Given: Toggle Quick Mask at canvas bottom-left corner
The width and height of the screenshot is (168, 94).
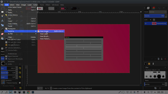Looking at the screenshot, I should tap(26, 85).
